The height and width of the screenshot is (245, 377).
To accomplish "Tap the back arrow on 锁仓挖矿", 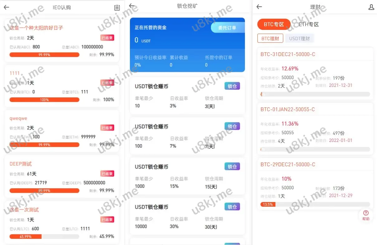I will click(x=132, y=6).
